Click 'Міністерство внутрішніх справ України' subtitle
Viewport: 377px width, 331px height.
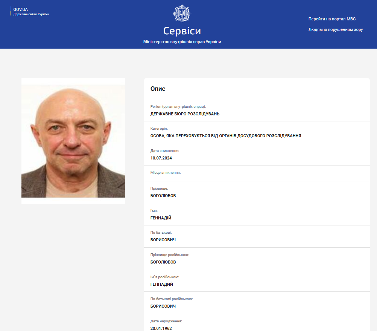coord(182,41)
